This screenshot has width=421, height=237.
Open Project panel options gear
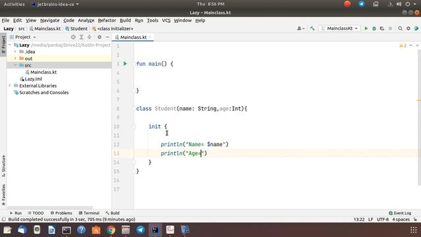(x=99, y=37)
